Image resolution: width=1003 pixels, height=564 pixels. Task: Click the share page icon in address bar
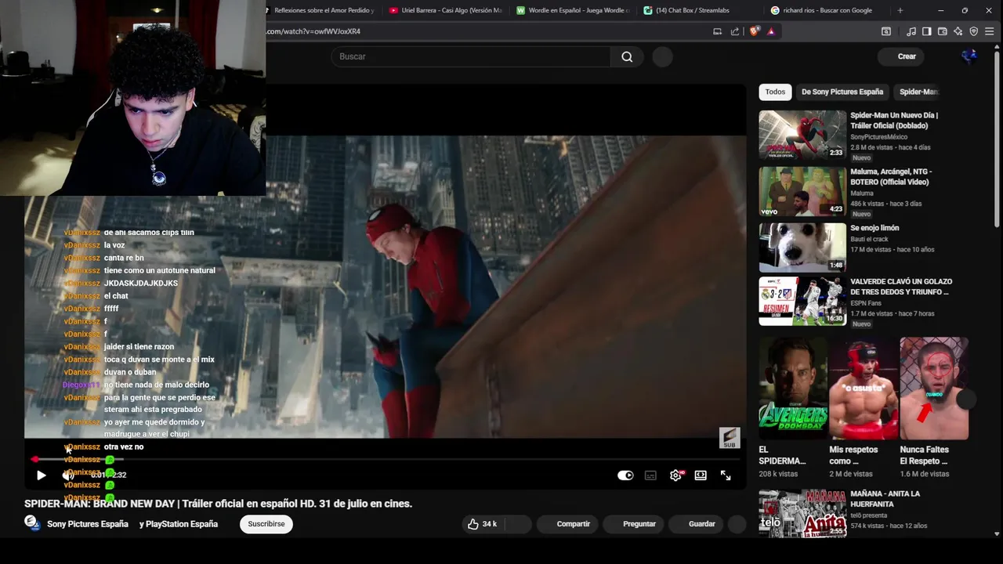[x=735, y=31]
